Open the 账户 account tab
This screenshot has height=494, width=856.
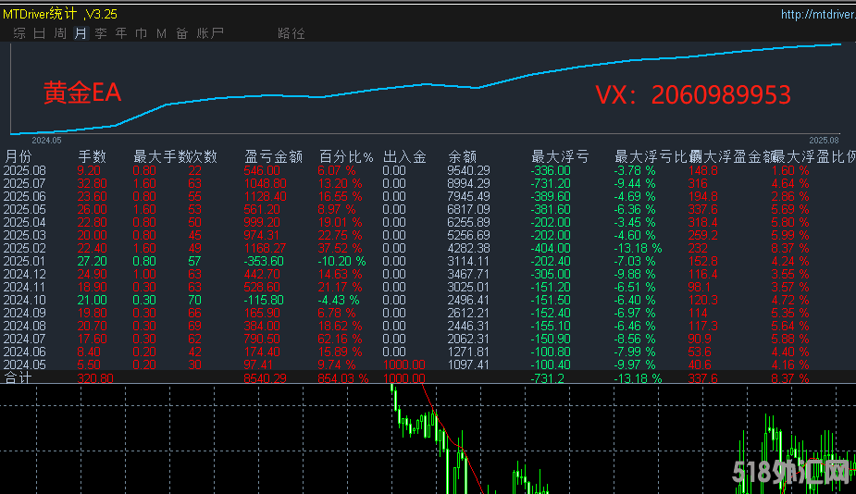pyautogui.click(x=210, y=33)
